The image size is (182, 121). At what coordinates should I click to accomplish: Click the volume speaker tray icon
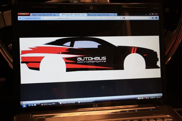coord(154,98)
